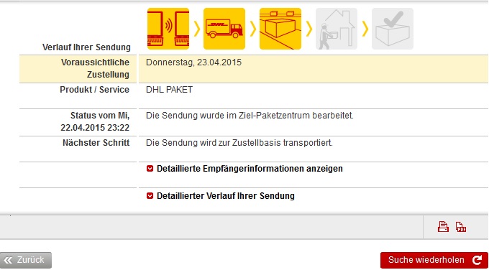Open Detaillierte Empfängerinformationen anzeigen text link

pyautogui.click(x=250, y=169)
